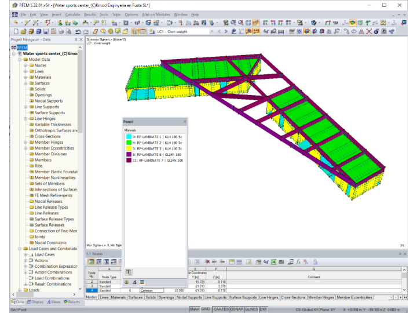Screen dimensions: 417x313
Task: Select Nodal Supports in navigator tree
Action: (49, 101)
